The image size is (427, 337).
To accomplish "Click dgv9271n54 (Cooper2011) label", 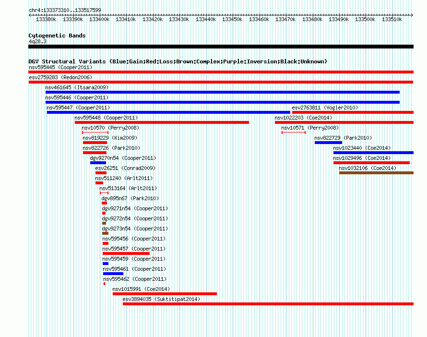I will (135, 208).
